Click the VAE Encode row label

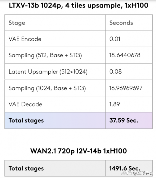pos(25,39)
